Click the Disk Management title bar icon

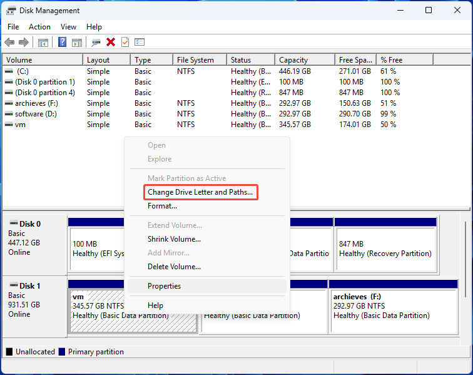point(11,11)
